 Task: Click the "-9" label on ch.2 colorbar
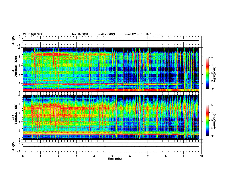pos(212,128)
